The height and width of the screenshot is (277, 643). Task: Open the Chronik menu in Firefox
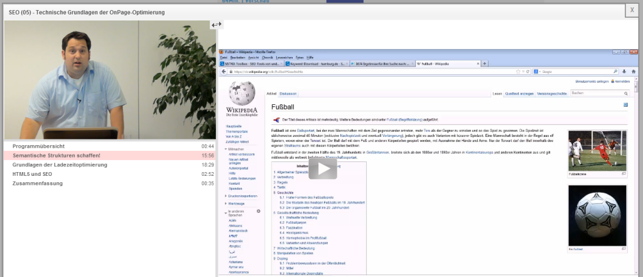267,57
